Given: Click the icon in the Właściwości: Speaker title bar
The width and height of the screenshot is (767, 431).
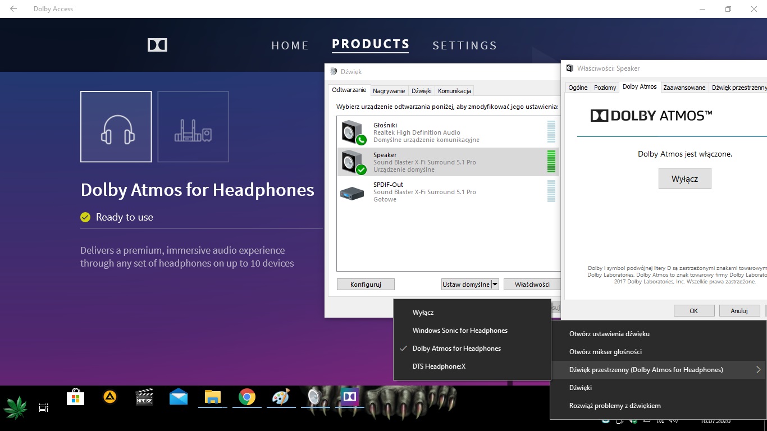Looking at the screenshot, I should pyautogui.click(x=569, y=68).
